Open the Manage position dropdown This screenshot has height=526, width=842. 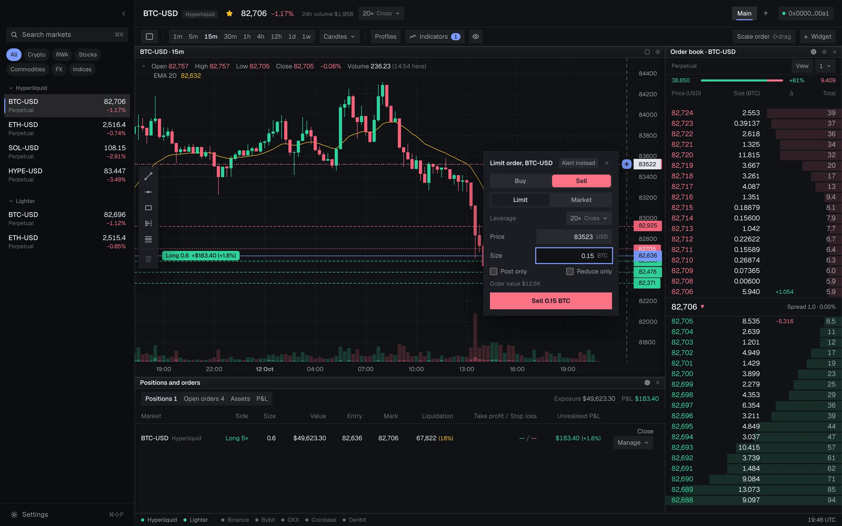pyautogui.click(x=633, y=443)
